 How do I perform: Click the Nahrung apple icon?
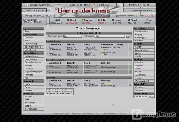pos(82,20)
